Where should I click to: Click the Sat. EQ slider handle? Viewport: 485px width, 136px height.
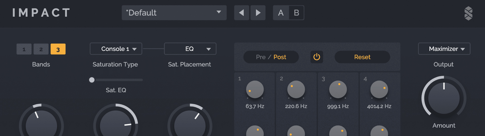92,80
